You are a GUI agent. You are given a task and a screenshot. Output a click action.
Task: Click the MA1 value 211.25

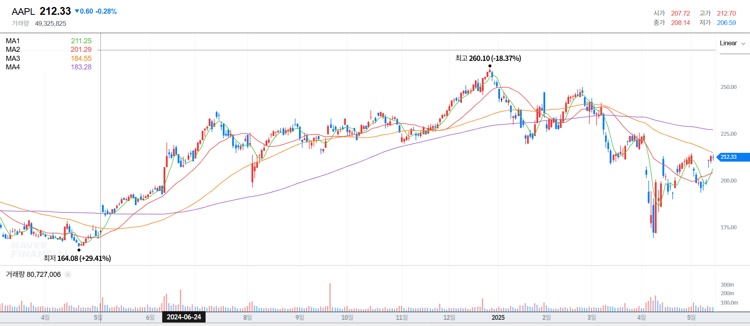pyautogui.click(x=81, y=41)
